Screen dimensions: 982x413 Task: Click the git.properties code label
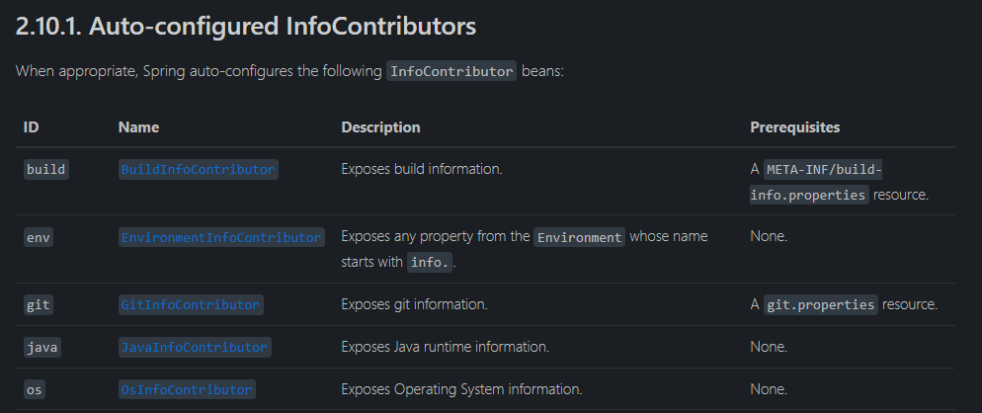821,305
